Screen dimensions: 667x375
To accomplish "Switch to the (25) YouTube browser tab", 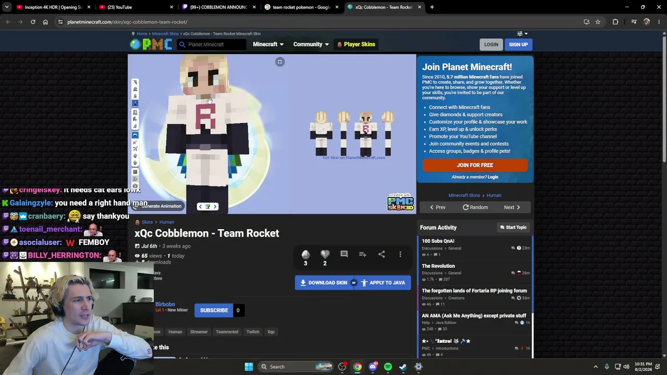I will 135,7.
